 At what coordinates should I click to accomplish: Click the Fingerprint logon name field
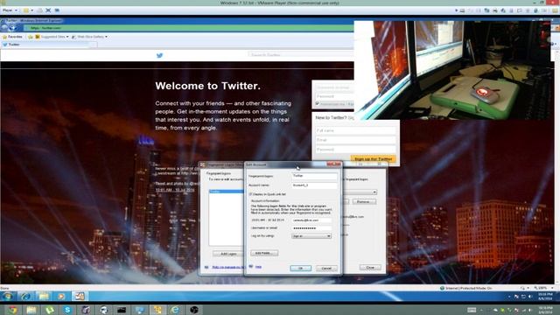tap(315, 176)
